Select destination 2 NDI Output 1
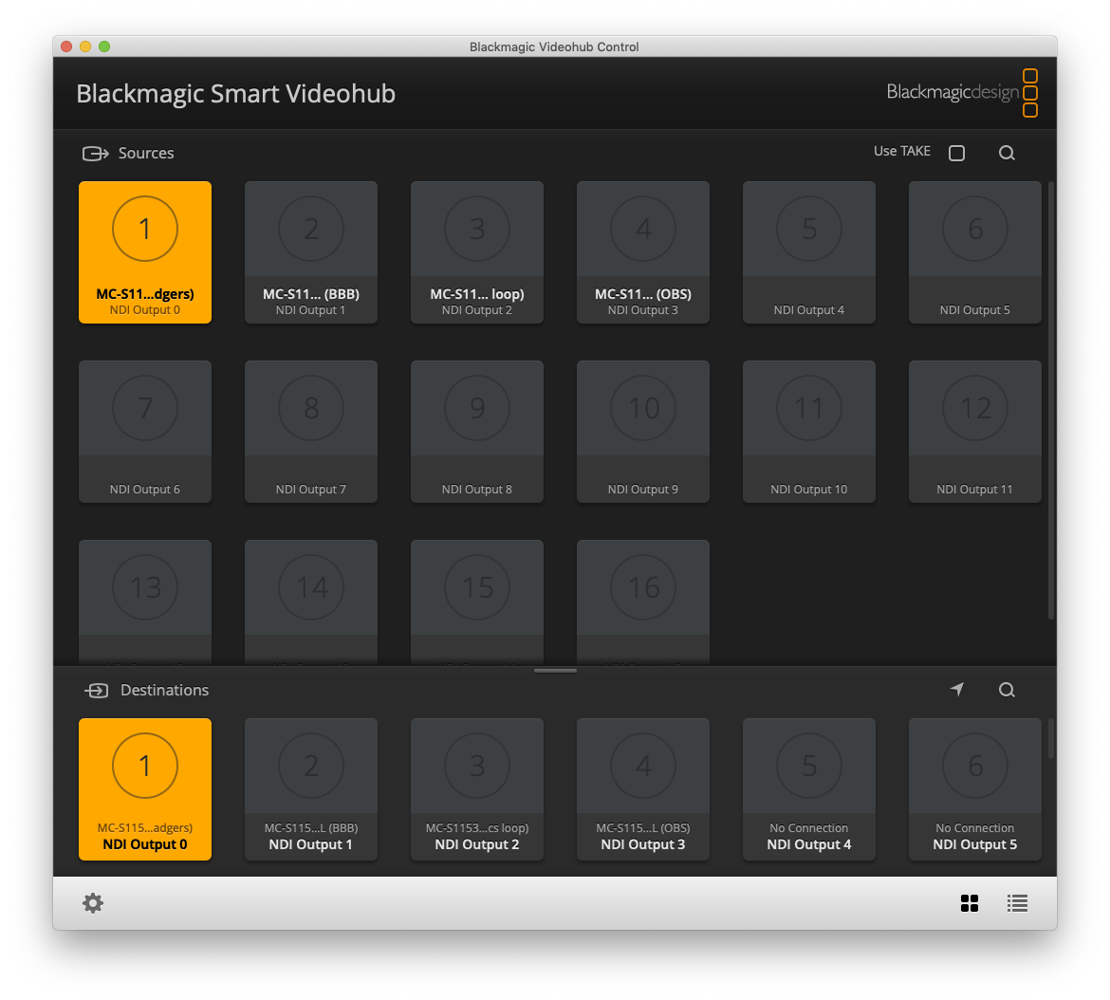 pyautogui.click(x=311, y=789)
